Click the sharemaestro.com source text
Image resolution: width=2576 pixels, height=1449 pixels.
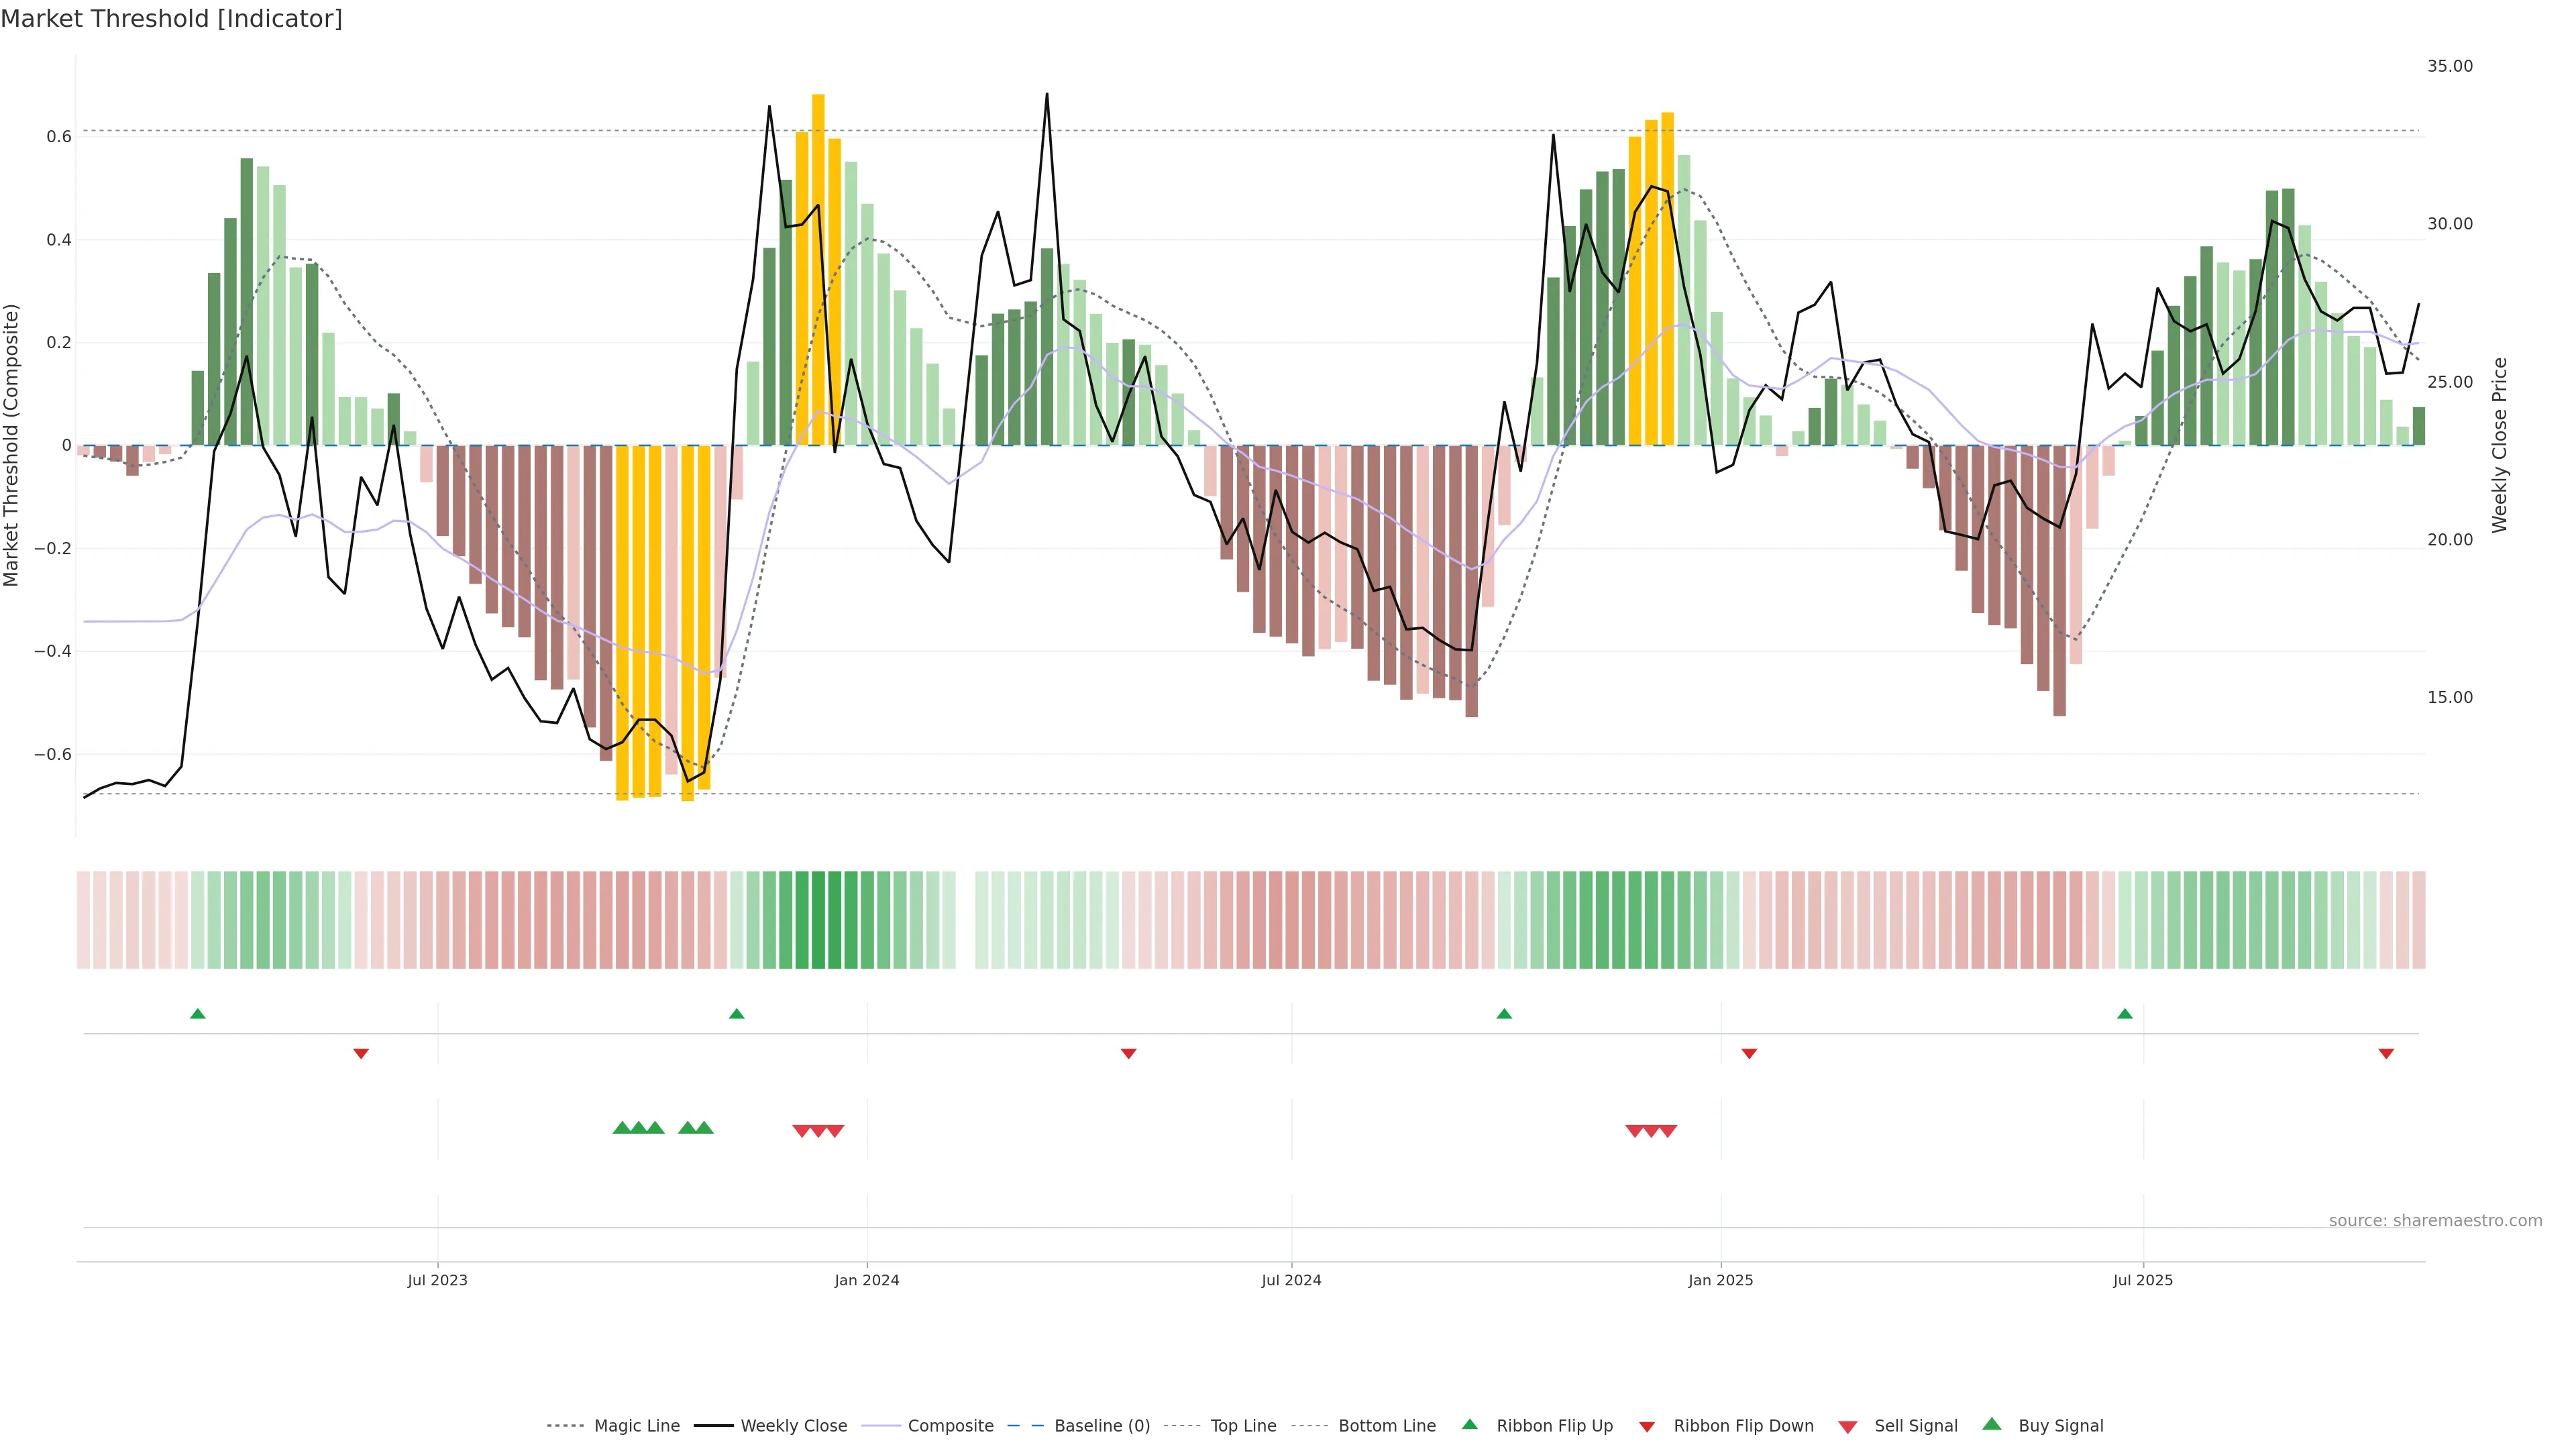pyautogui.click(x=2435, y=1221)
